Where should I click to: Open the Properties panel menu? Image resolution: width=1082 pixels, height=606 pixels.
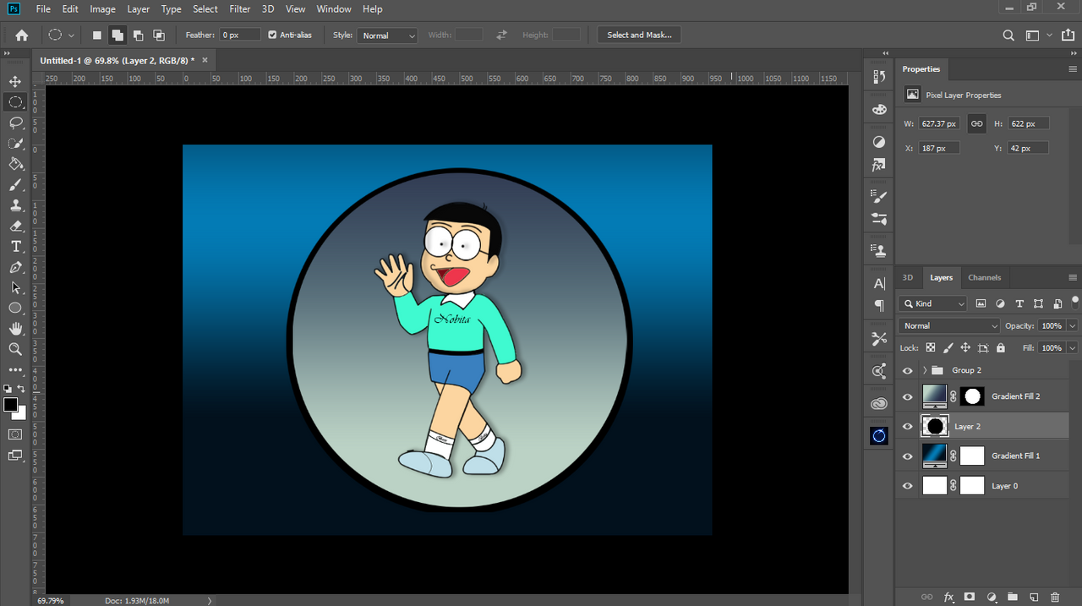tap(1073, 69)
